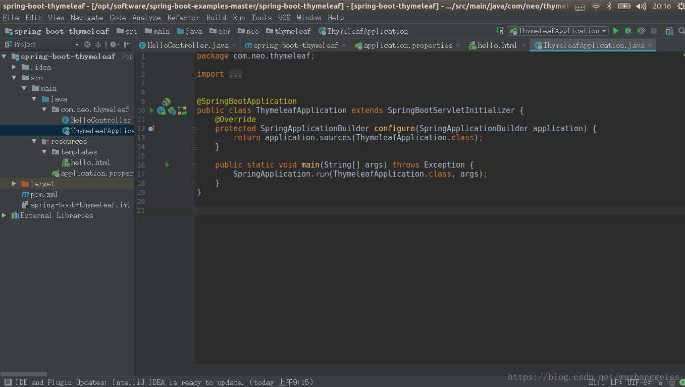This screenshot has width=685, height=387.
Task: Click the 'neo' breadcrumb in navigation bar
Action: (248, 31)
